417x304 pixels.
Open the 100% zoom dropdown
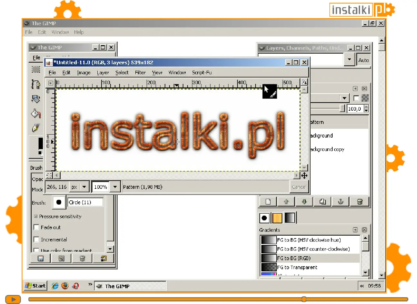coord(115,187)
